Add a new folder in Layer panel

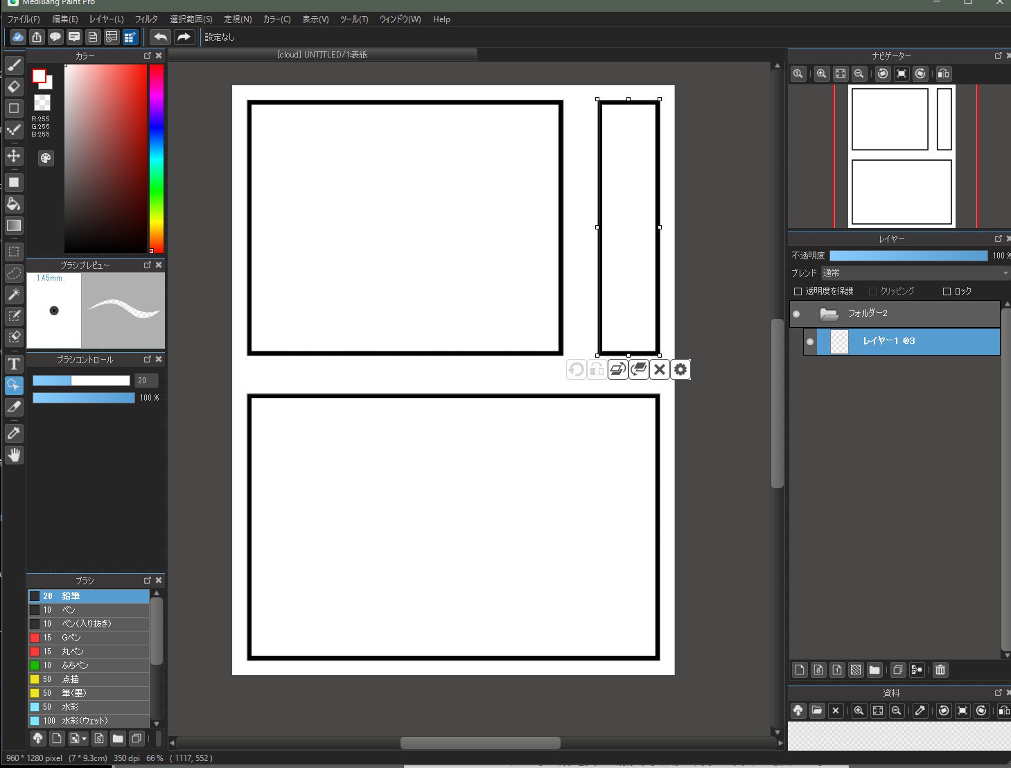874,670
